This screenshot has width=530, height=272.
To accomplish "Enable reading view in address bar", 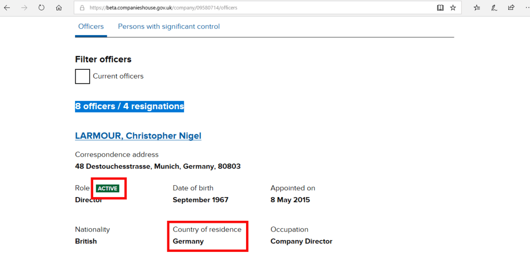I will [x=440, y=8].
